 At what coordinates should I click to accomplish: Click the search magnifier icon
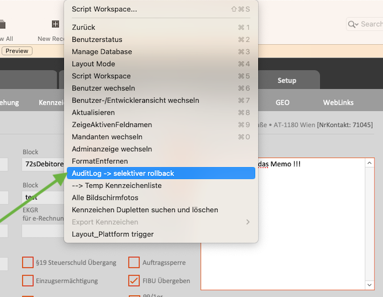pos(352,24)
